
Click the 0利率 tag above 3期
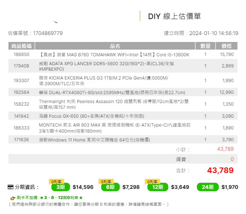pyautogui.click(x=56, y=182)
